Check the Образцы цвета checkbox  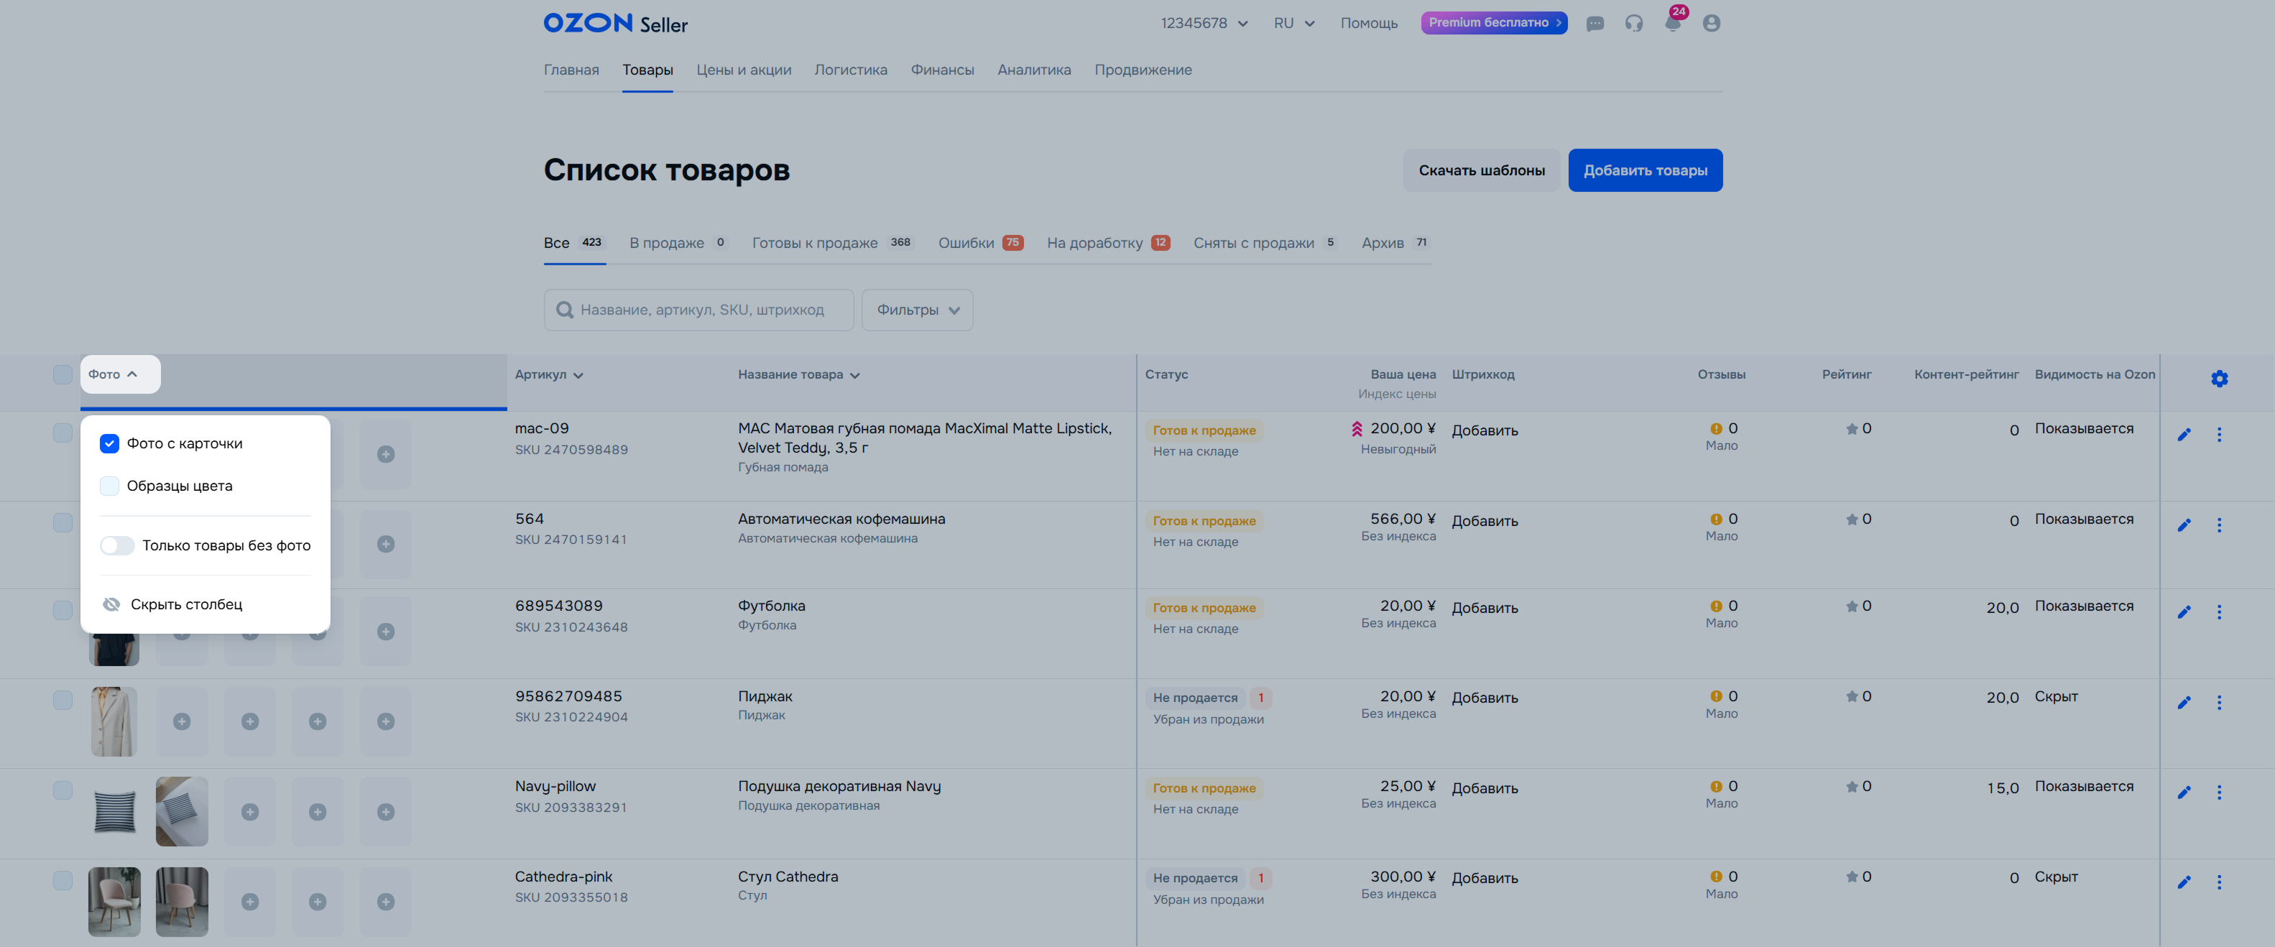point(109,486)
